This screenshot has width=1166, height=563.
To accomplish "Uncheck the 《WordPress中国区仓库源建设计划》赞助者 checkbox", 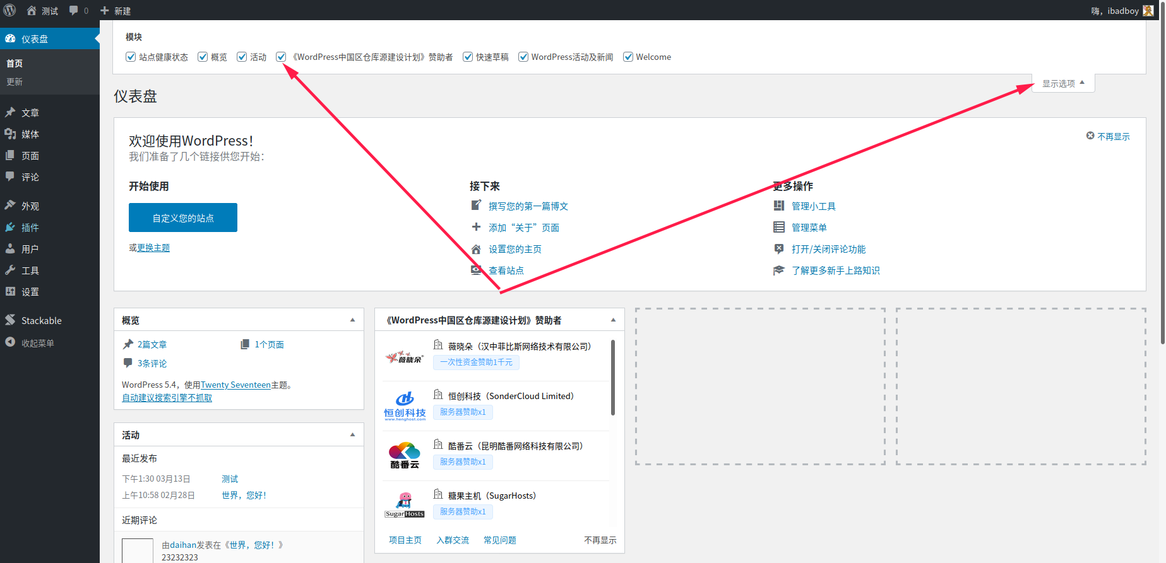I will click(281, 57).
